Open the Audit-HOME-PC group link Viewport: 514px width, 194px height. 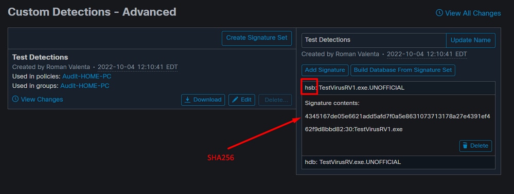coord(84,86)
